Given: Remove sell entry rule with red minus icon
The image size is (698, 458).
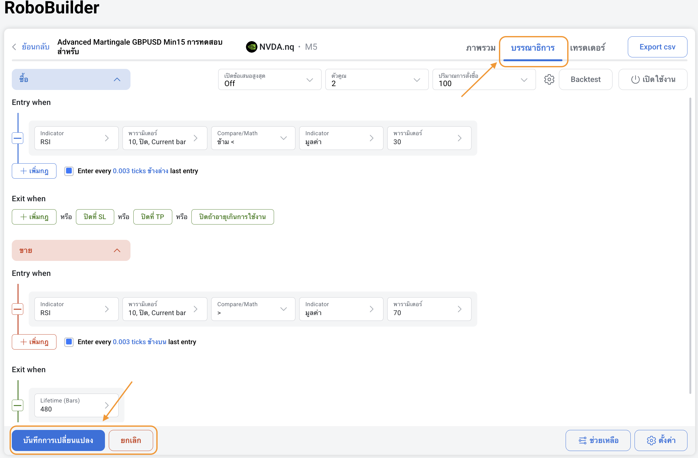Looking at the screenshot, I should point(18,309).
